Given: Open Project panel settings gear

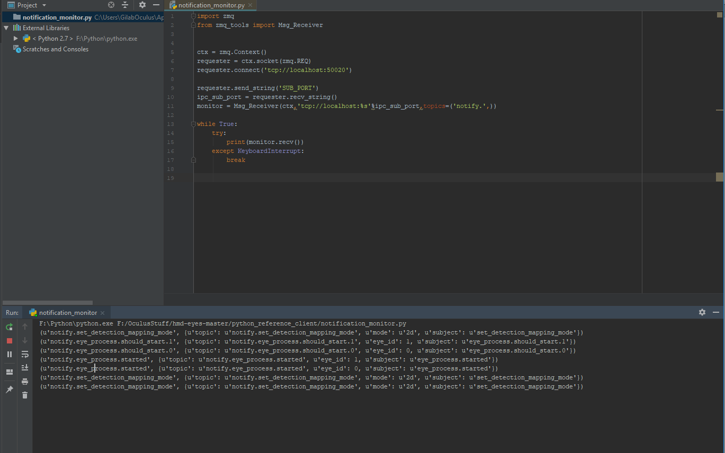Looking at the screenshot, I should tap(142, 5).
